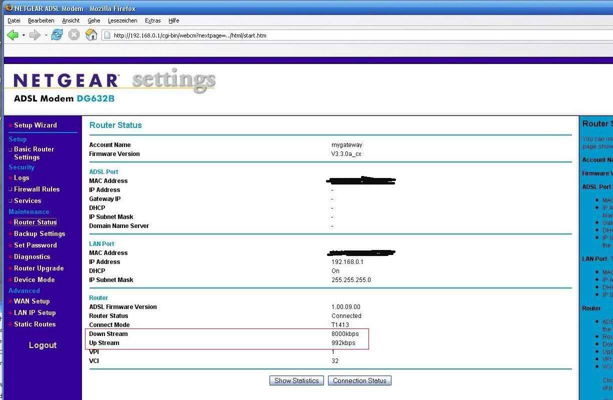
Task: Click the Gateway IP label
Action: [104, 199]
